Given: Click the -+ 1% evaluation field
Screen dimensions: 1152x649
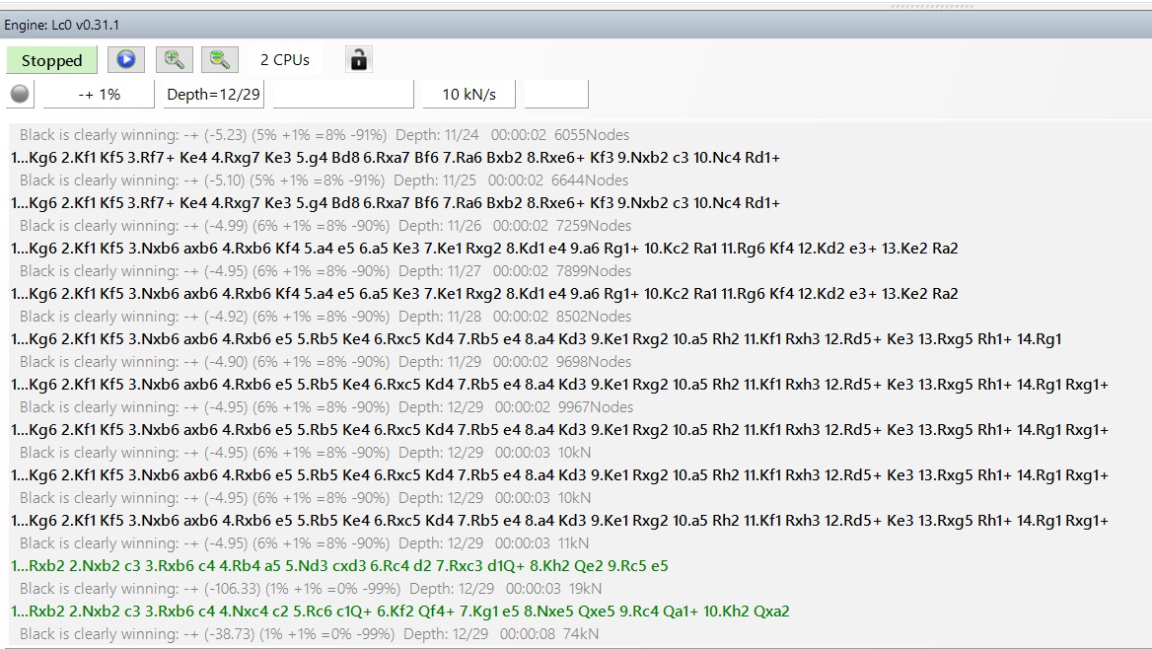Looking at the screenshot, I should 99,95.
